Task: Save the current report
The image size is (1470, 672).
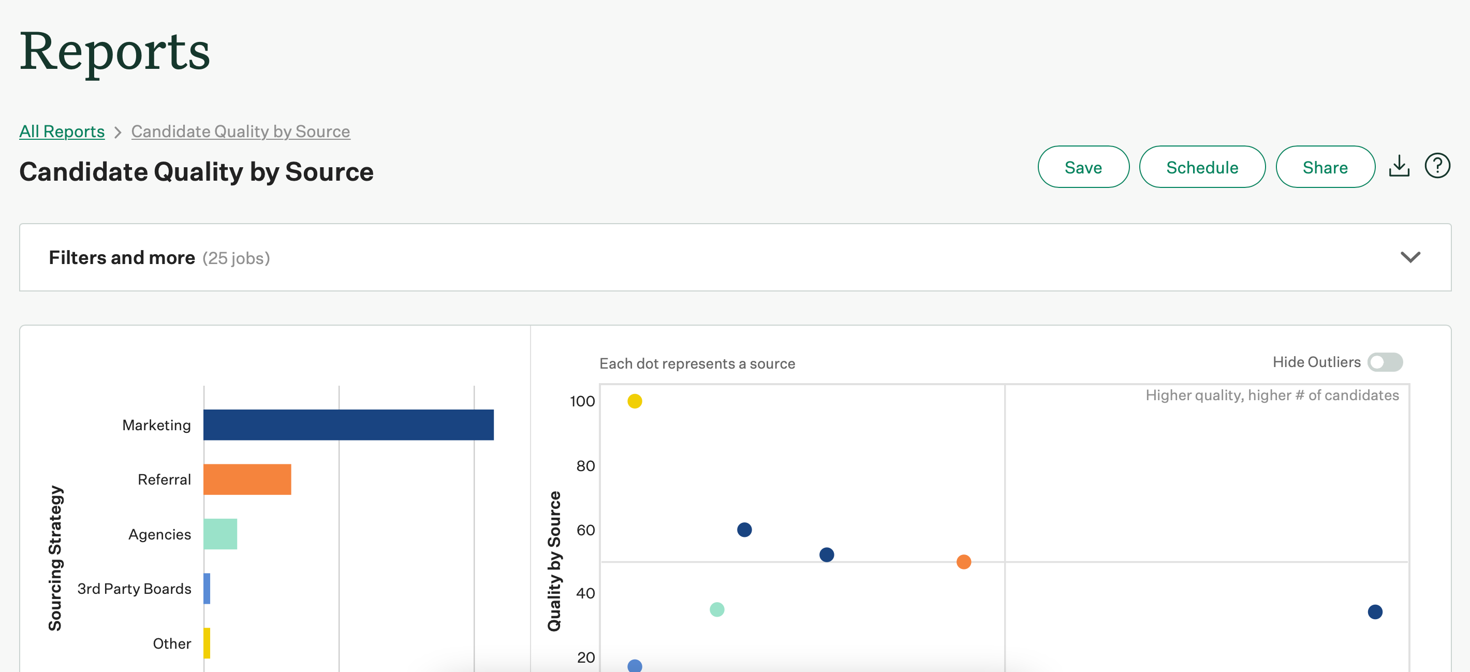Action: tap(1083, 167)
